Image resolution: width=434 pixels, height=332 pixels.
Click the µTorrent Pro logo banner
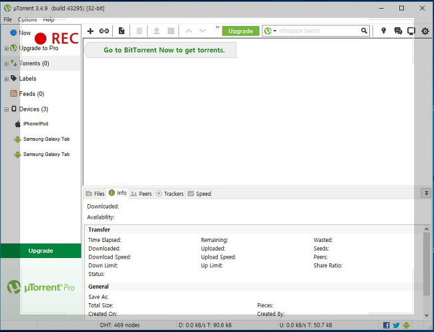point(41,287)
